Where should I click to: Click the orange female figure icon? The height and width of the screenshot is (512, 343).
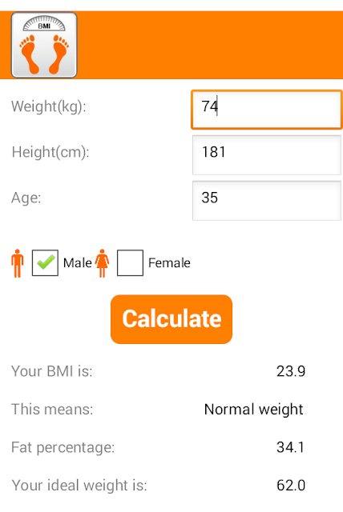click(102, 263)
